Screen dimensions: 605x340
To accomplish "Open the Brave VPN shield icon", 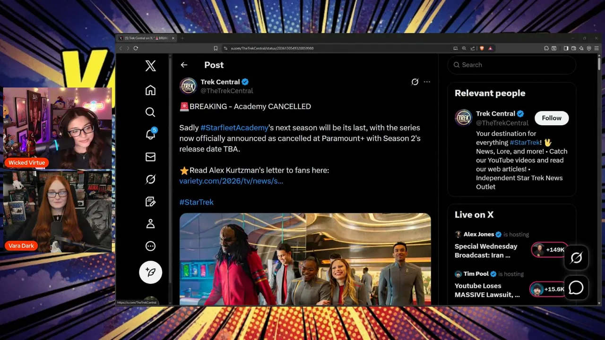I will click(589, 48).
